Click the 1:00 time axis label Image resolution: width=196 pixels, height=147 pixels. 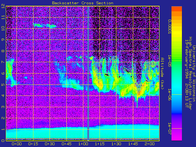[x=83, y=144]
